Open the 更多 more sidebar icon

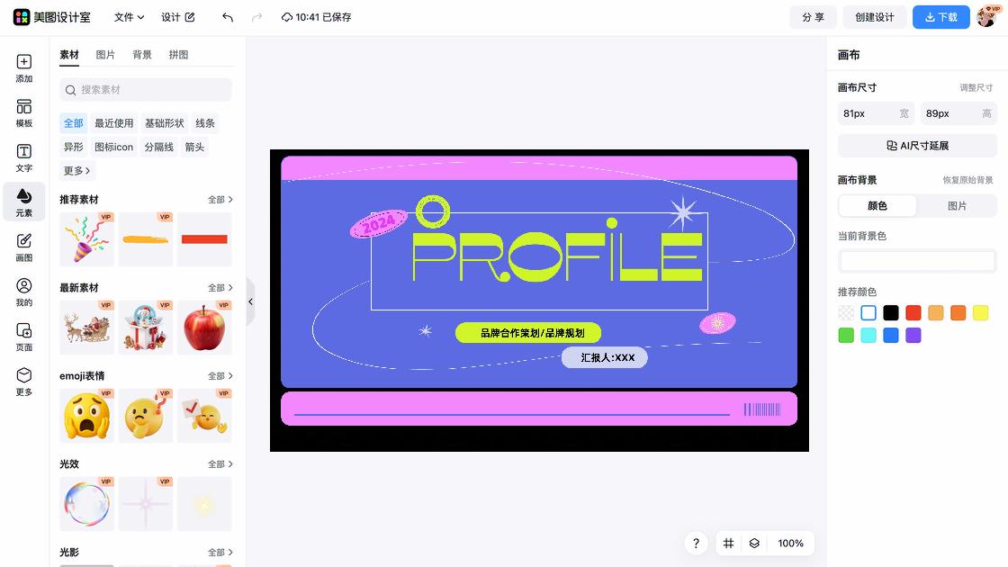23,382
